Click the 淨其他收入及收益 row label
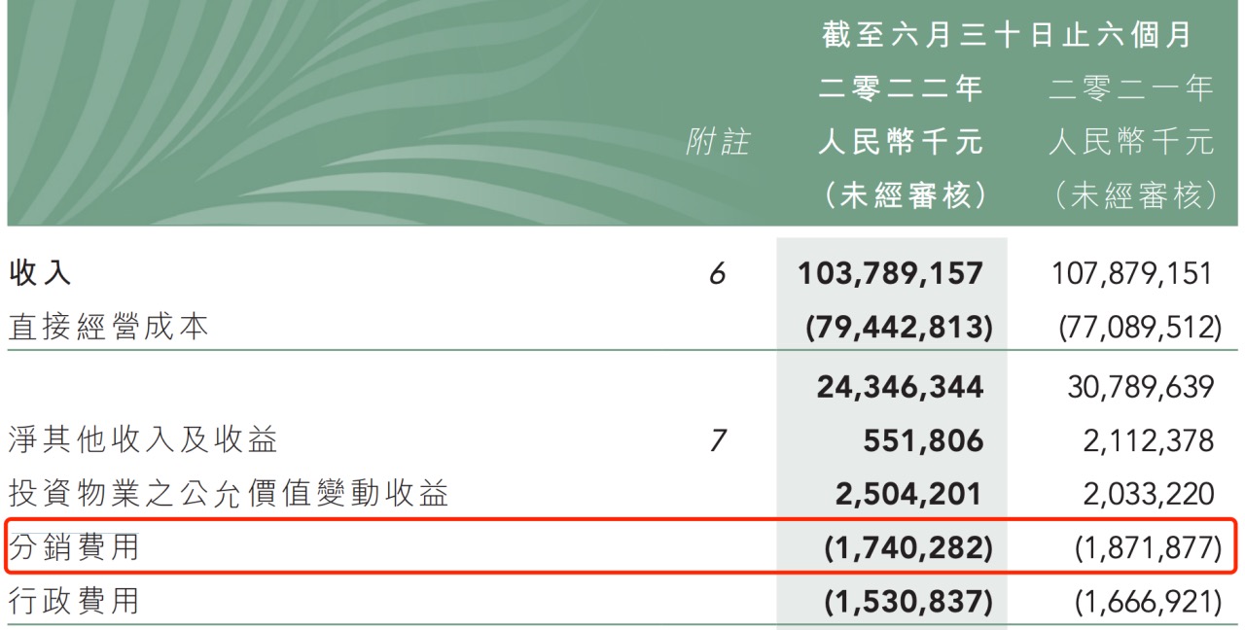1245x630 pixels. point(143,440)
